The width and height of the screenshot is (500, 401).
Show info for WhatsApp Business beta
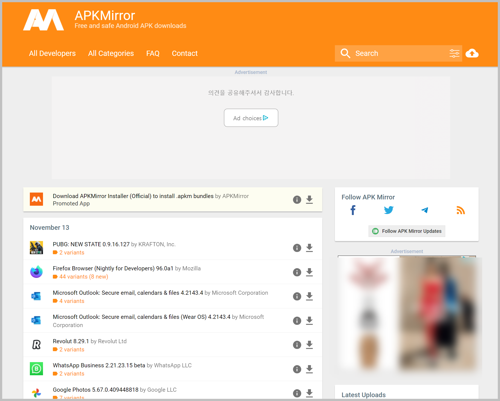[x=297, y=369]
